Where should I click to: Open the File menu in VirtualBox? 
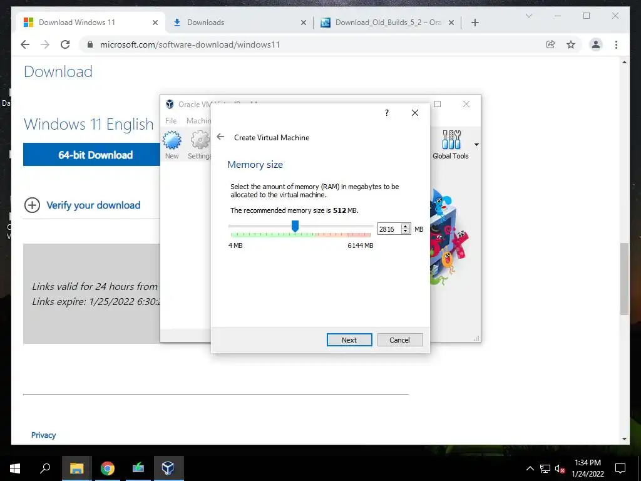(x=171, y=121)
